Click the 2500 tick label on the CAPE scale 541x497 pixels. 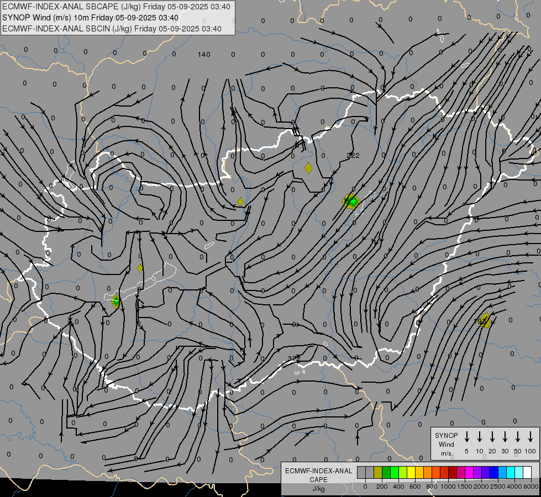click(497, 487)
